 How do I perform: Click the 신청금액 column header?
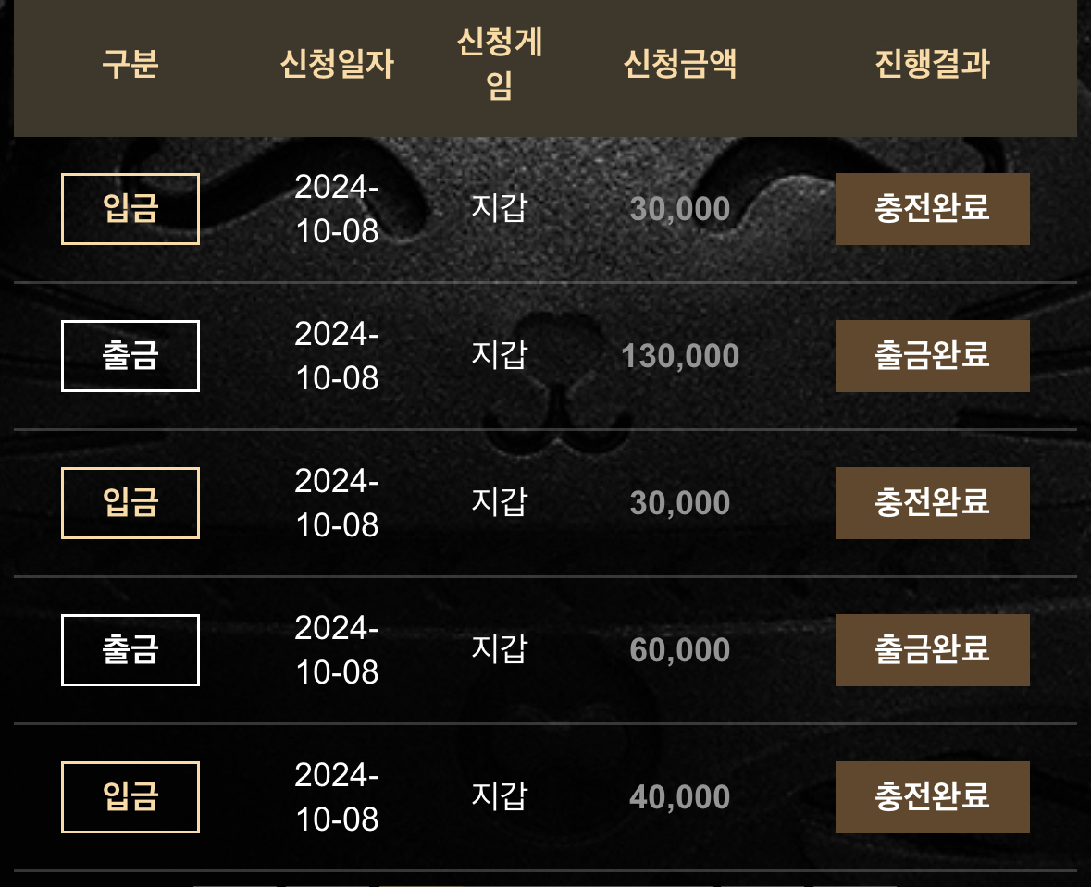[680, 64]
